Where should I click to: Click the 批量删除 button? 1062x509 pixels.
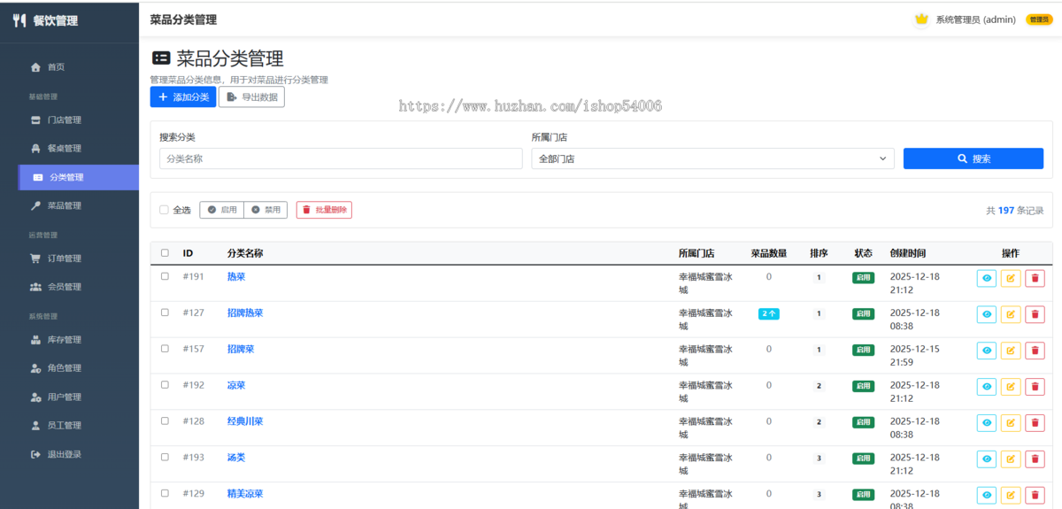pos(324,210)
